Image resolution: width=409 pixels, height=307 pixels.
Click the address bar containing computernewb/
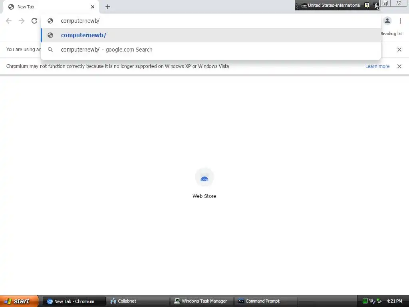click(211, 21)
